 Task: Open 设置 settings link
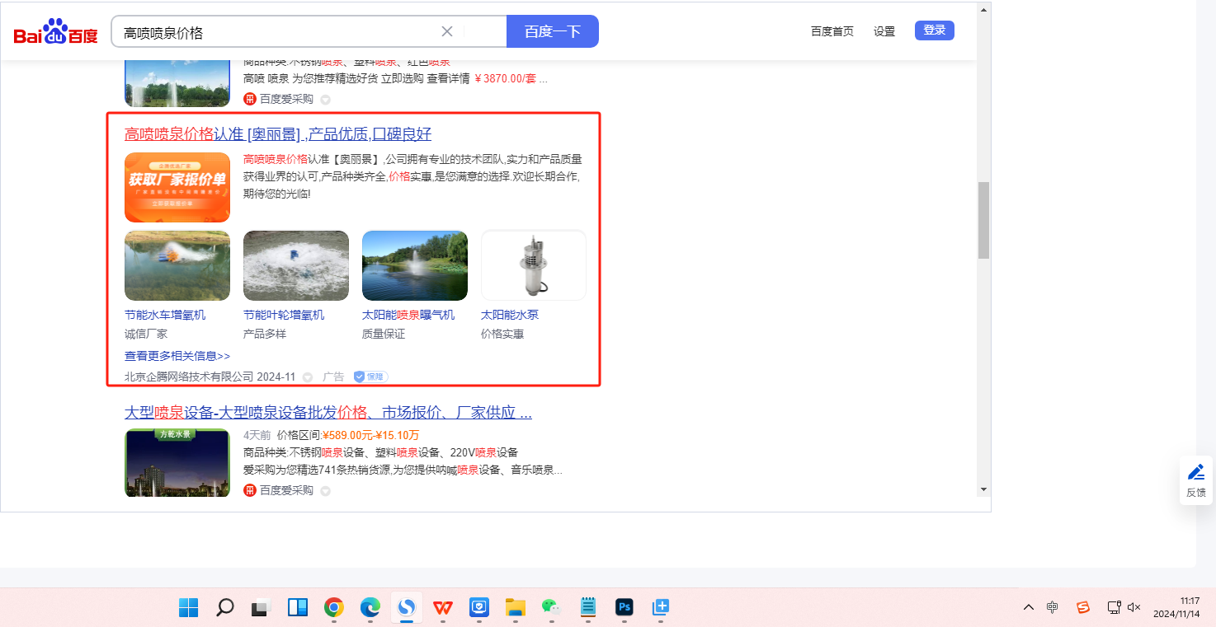pyautogui.click(x=884, y=31)
